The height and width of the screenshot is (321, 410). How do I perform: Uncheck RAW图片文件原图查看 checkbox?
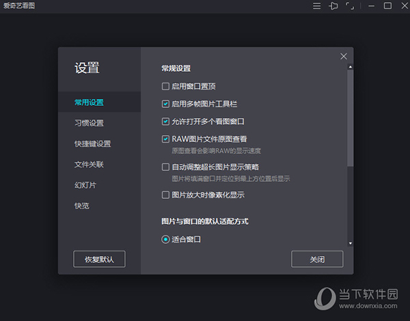point(165,139)
